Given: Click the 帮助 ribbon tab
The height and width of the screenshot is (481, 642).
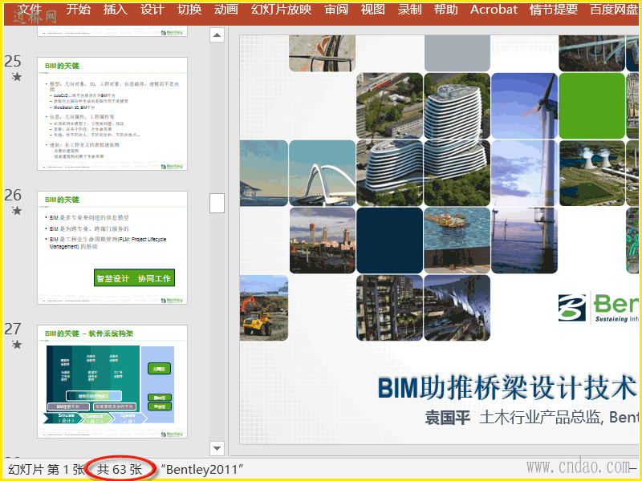Looking at the screenshot, I should coord(446,9).
